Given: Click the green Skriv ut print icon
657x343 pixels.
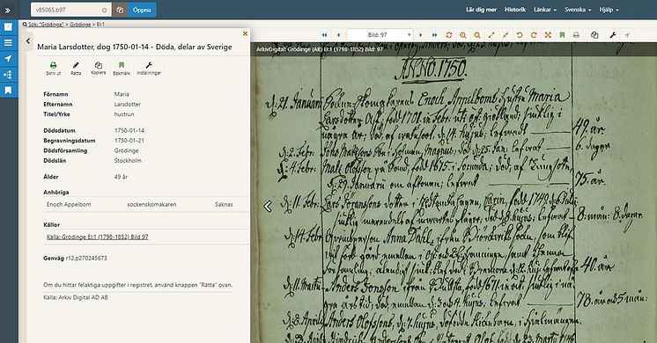Looking at the screenshot, I should click(53, 69).
